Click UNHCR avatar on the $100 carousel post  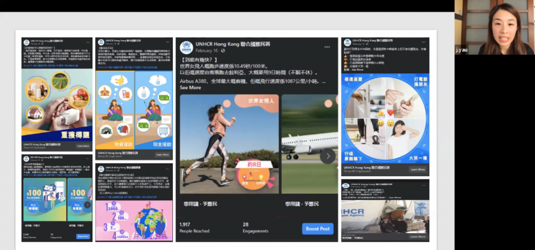(x=26, y=158)
